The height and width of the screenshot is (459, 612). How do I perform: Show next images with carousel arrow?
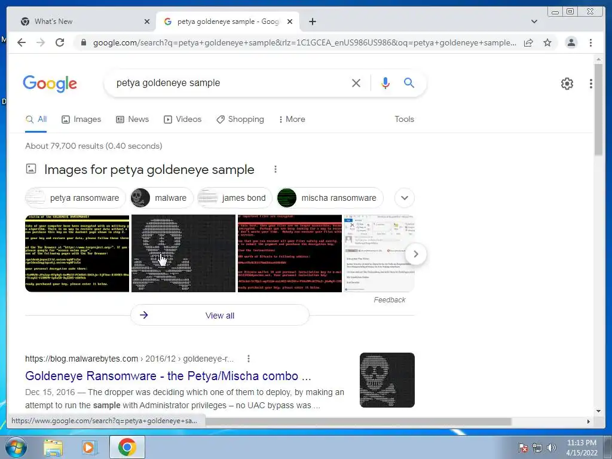tap(416, 254)
